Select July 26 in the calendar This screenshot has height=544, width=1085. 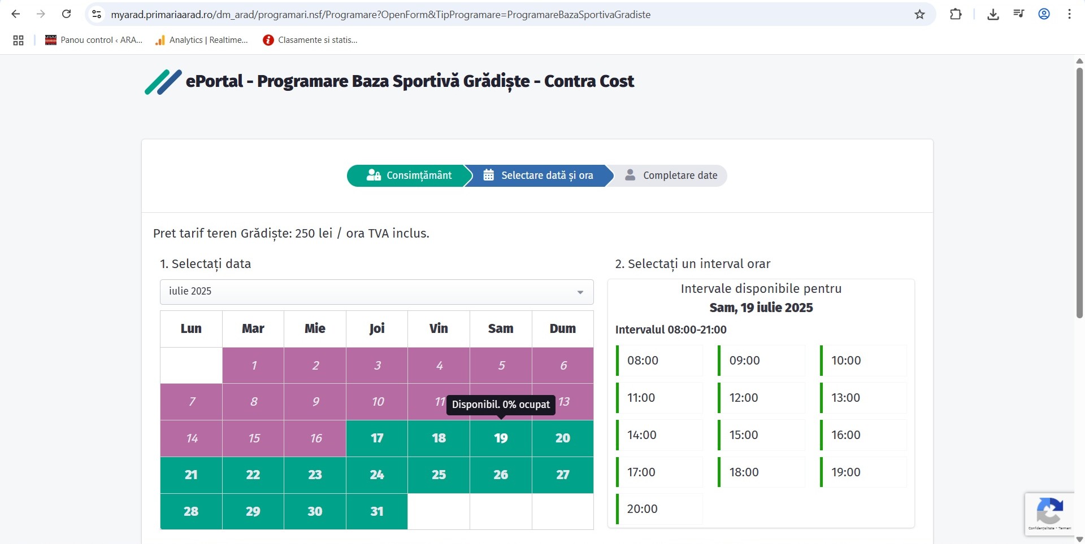(x=501, y=475)
